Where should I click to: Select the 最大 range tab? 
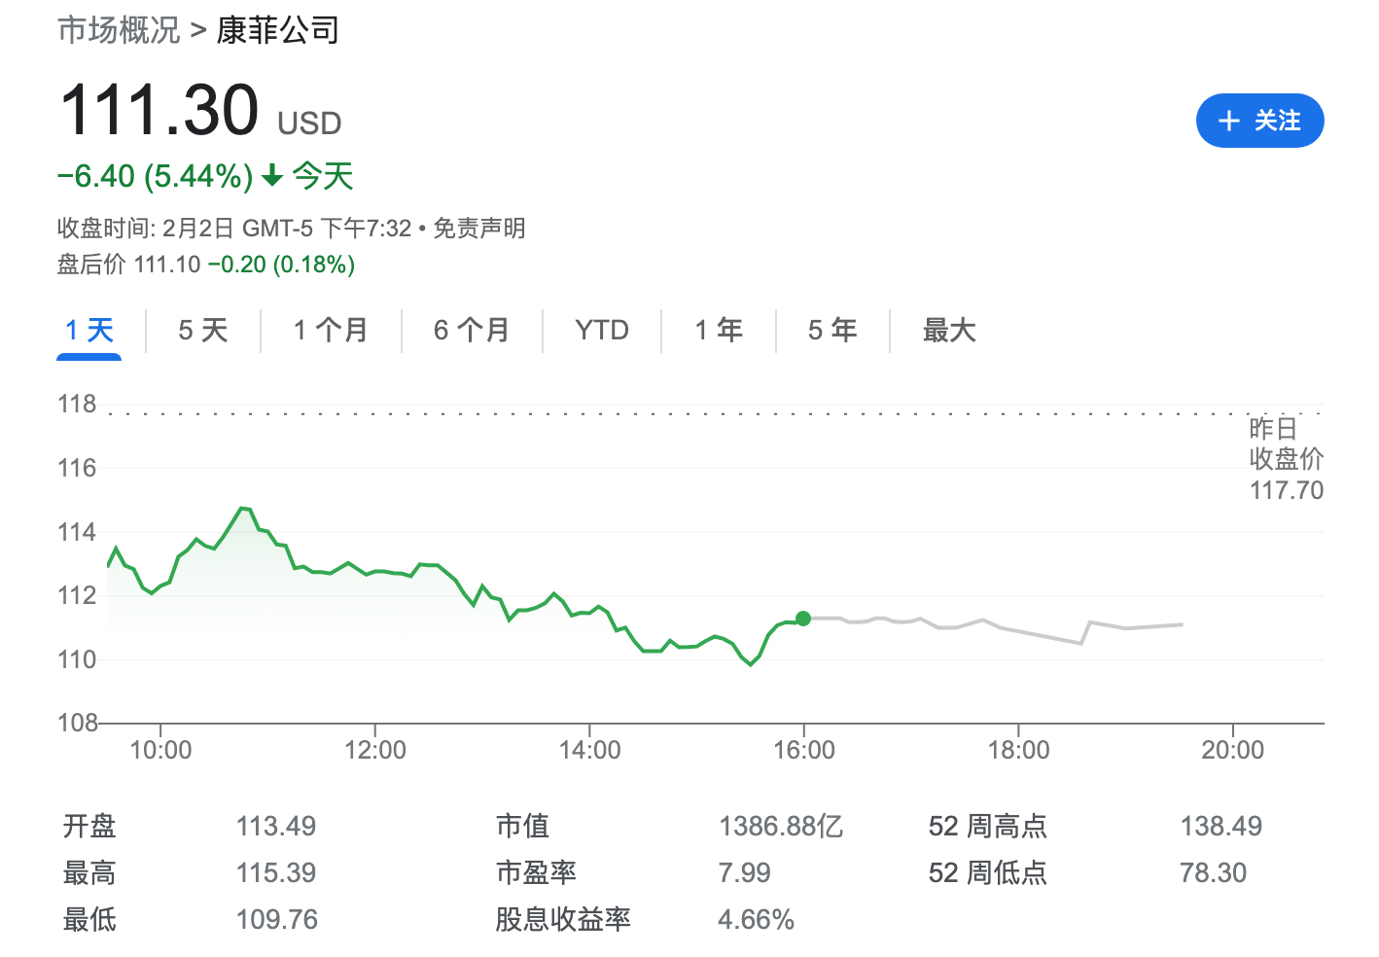pyautogui.click(x=948, y=331)
